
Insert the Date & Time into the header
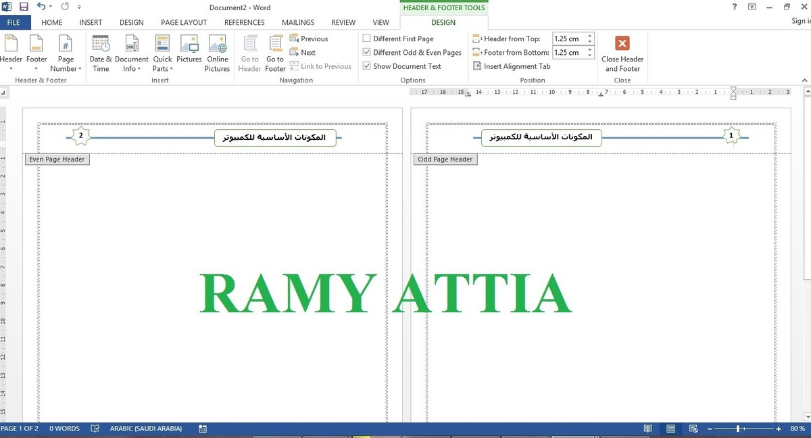101,53
